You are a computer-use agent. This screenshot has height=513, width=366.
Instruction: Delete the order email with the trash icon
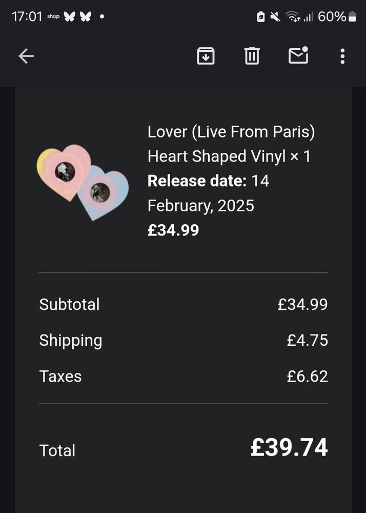click(251, 56)
